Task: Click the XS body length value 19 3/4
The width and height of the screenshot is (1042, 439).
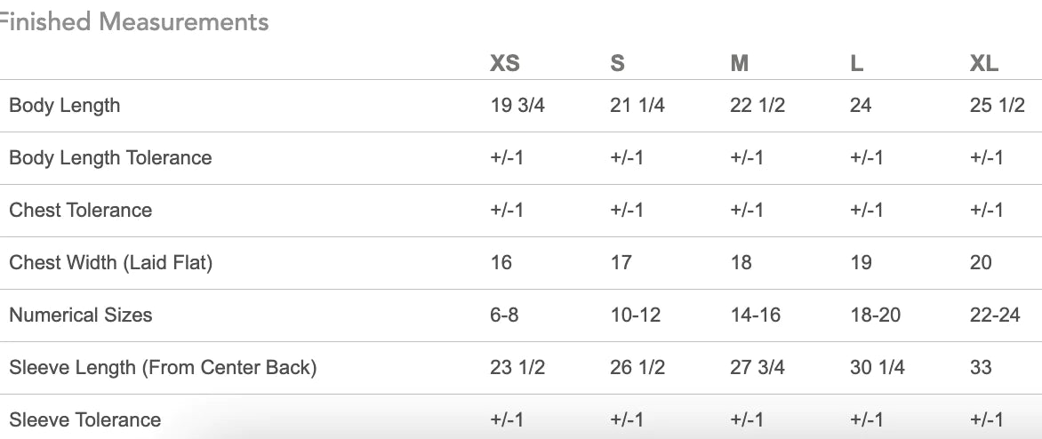Action: (517, 106)
